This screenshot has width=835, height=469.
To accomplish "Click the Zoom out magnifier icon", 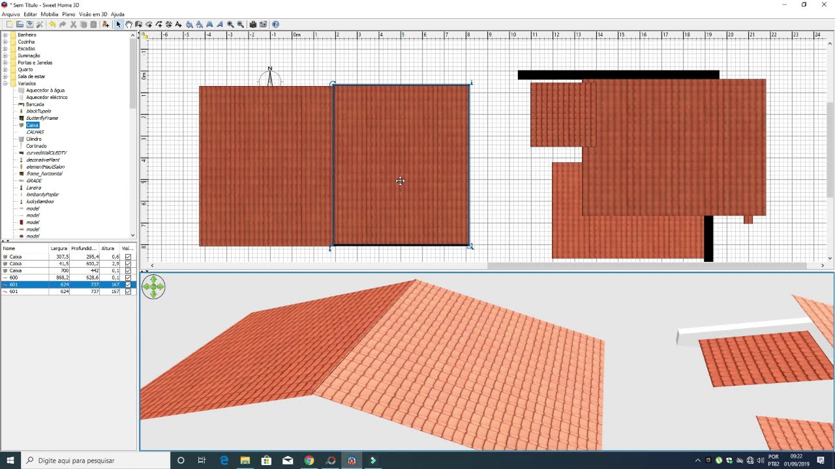I will pyautogui.click(x=241, y=24).
